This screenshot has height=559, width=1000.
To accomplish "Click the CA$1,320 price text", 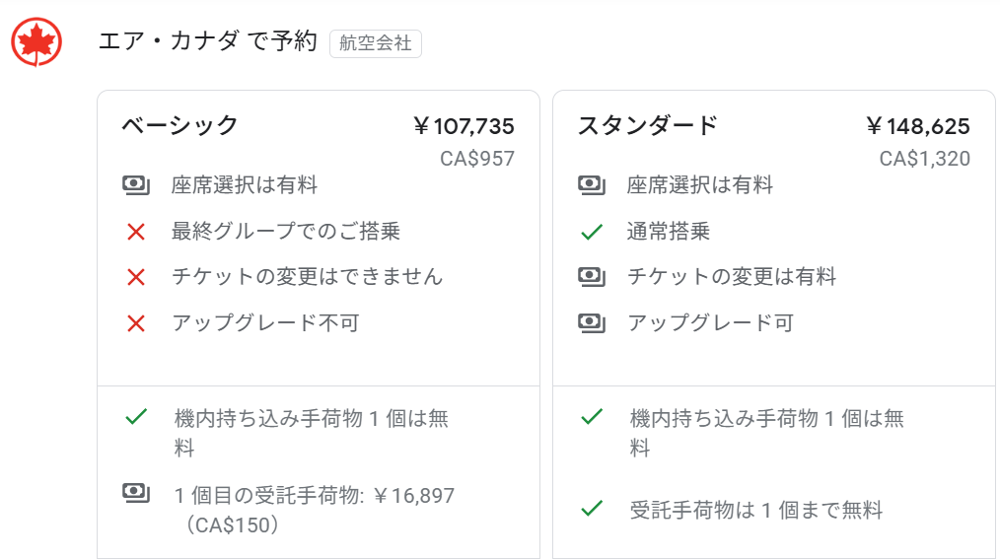I will 925,159.
